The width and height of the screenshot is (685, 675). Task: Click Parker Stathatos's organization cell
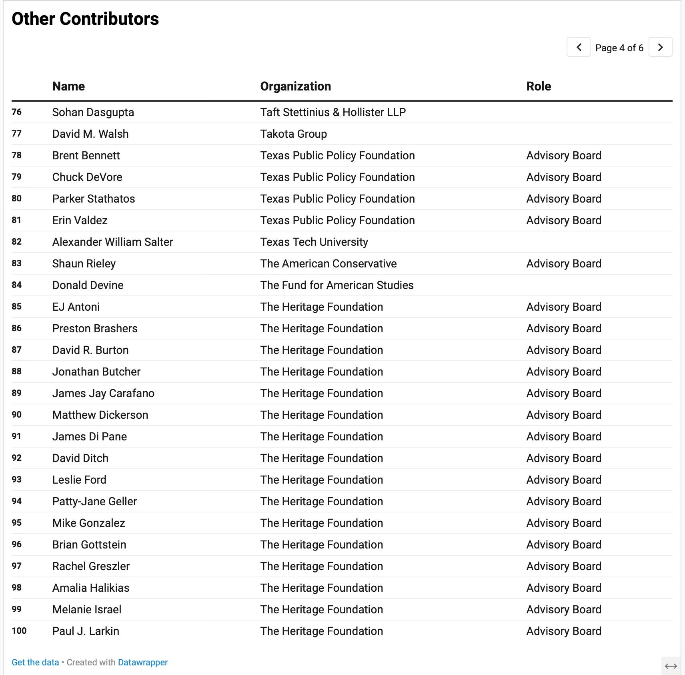(338, 199)
